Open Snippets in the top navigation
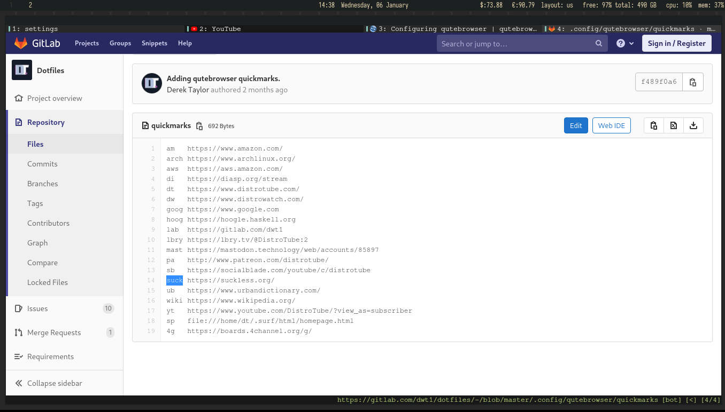The width and height of the screenshot is (725, 412). [155, 43]
